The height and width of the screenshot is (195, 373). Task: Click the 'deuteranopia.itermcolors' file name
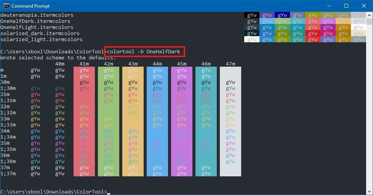pyautogui.click(x=37, y=15)
